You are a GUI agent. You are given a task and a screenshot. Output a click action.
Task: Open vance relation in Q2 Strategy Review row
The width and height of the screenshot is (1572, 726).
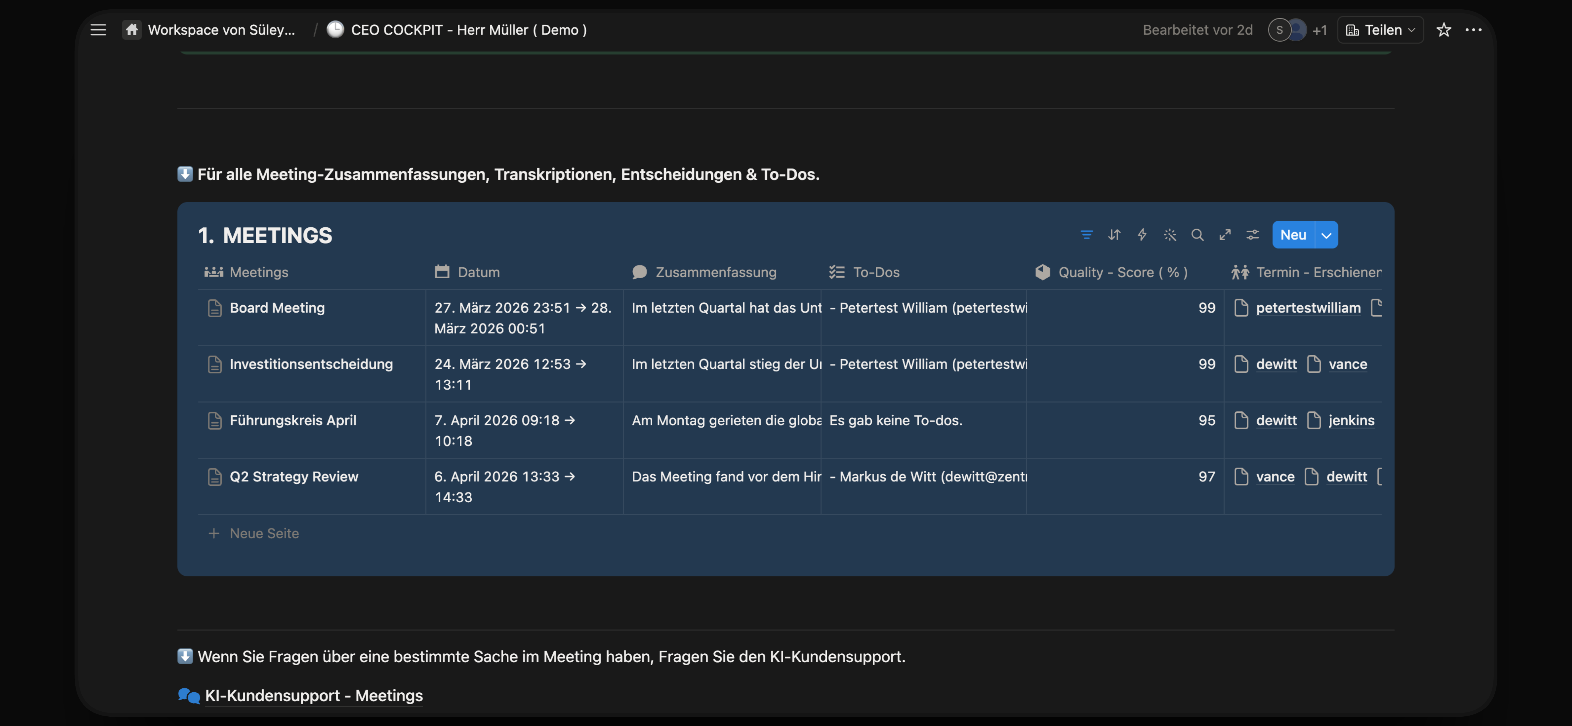(x=1275, y=477)
